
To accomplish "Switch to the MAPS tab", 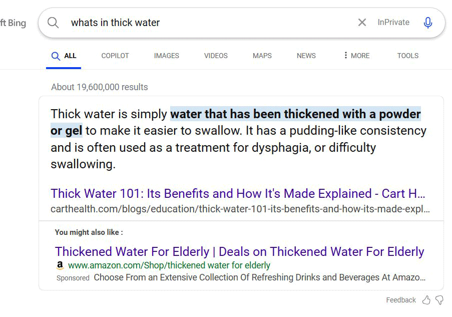I will point(262,56).
